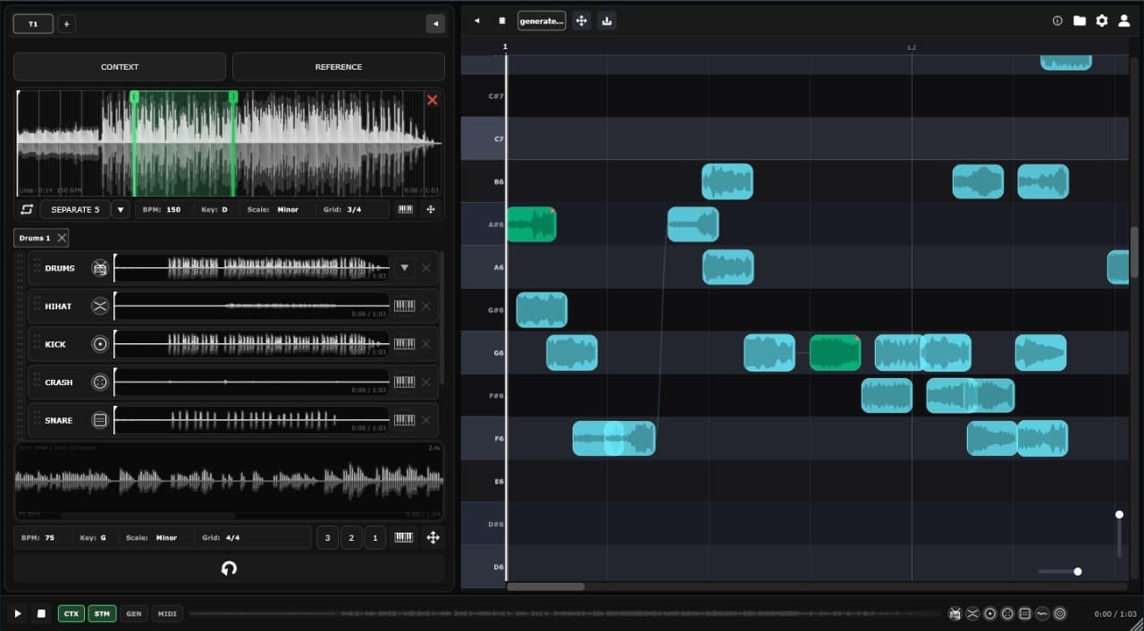Select variation number 1
The height and width of the screenshot is (631, 1144).
click(375, 537)
